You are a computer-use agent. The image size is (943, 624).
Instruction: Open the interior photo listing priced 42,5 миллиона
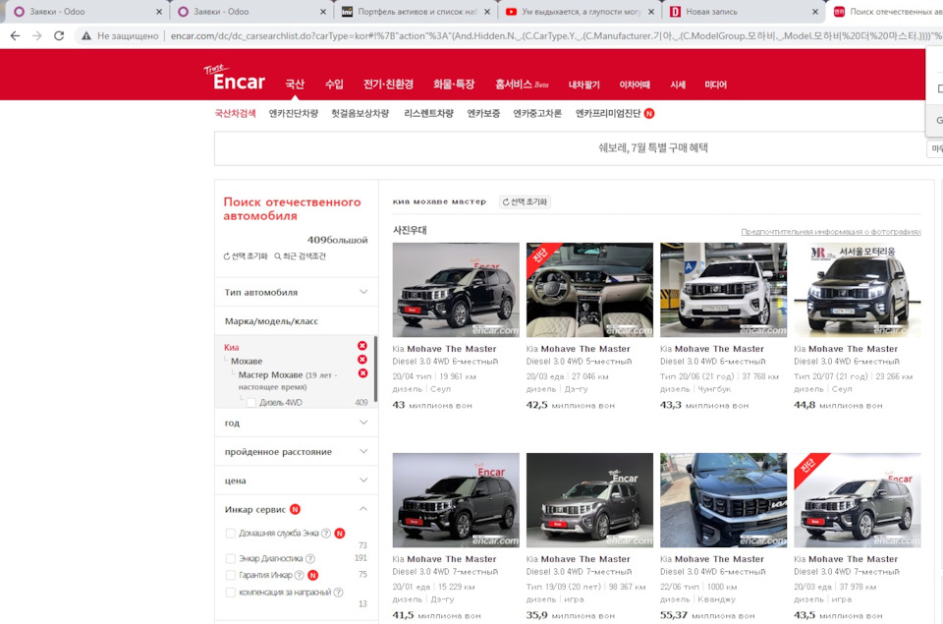point(589,290)
